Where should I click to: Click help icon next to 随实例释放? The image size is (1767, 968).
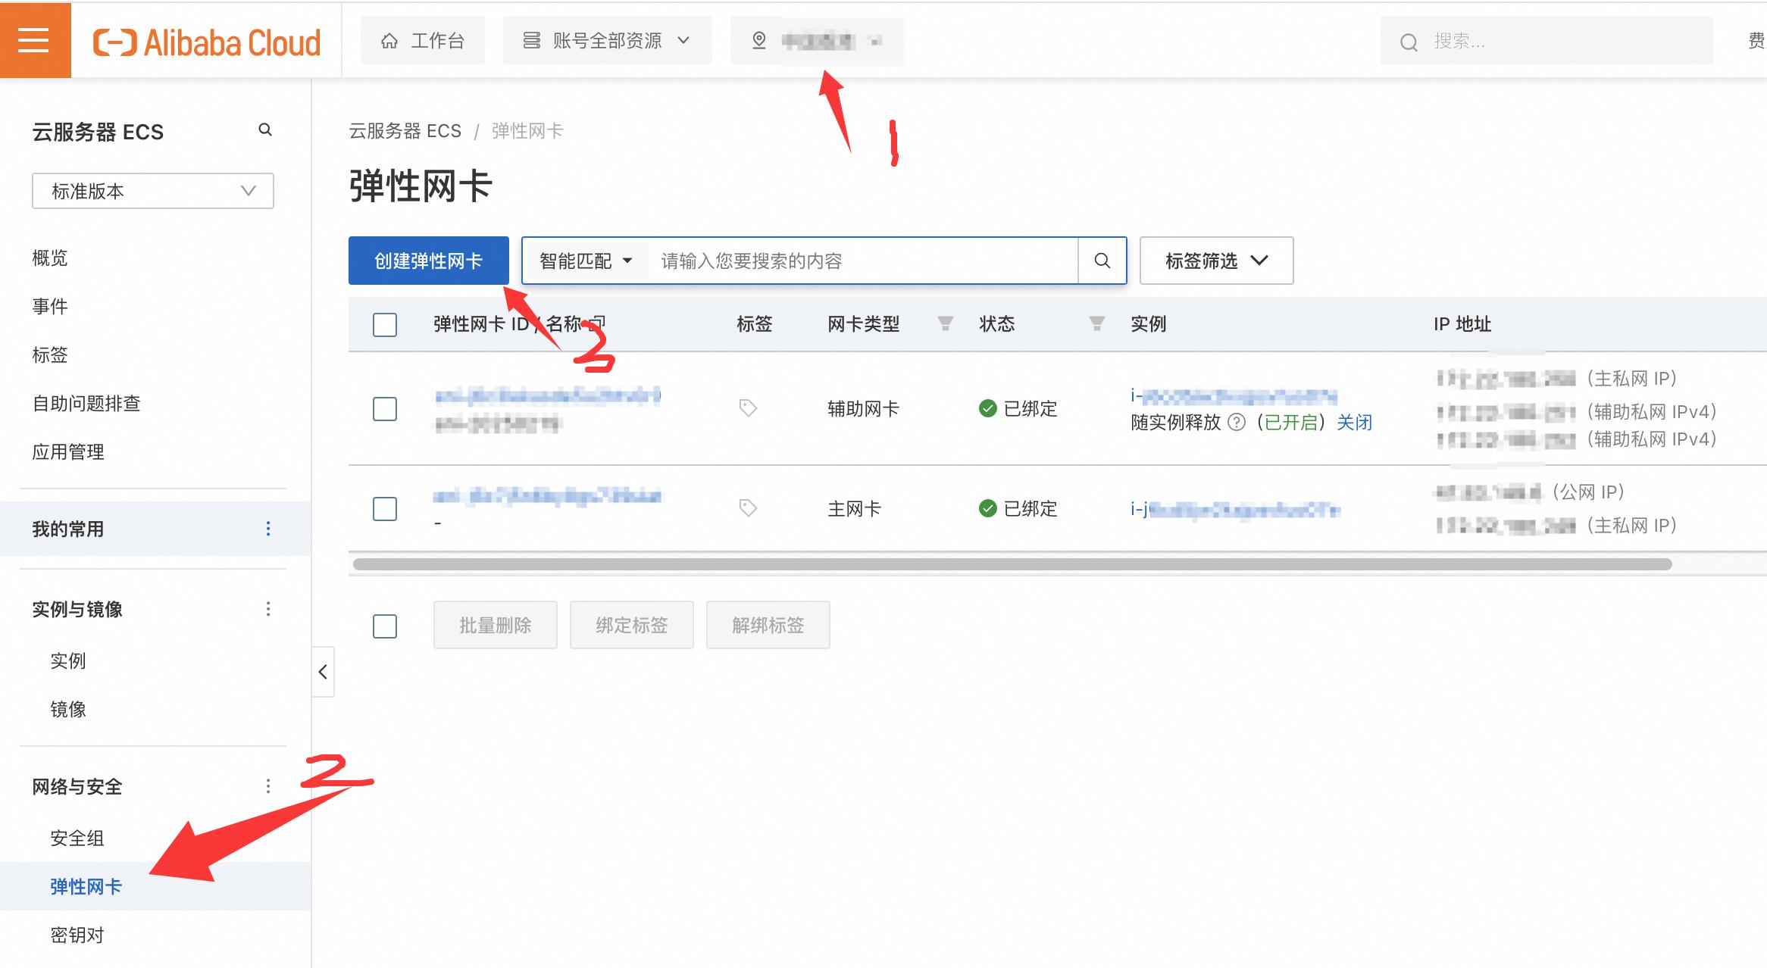[x=1236, y=423]
